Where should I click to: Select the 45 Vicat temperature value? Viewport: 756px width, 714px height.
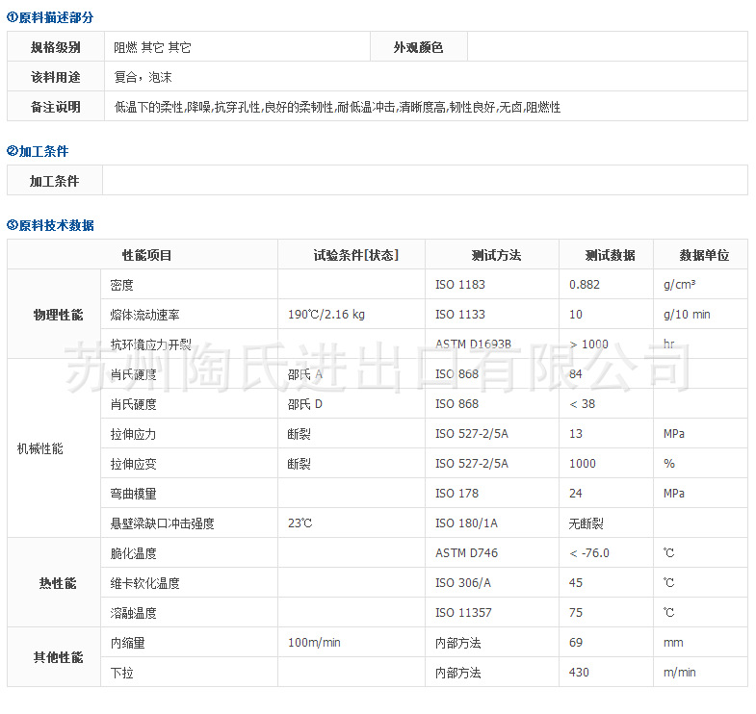click(575, 583)
